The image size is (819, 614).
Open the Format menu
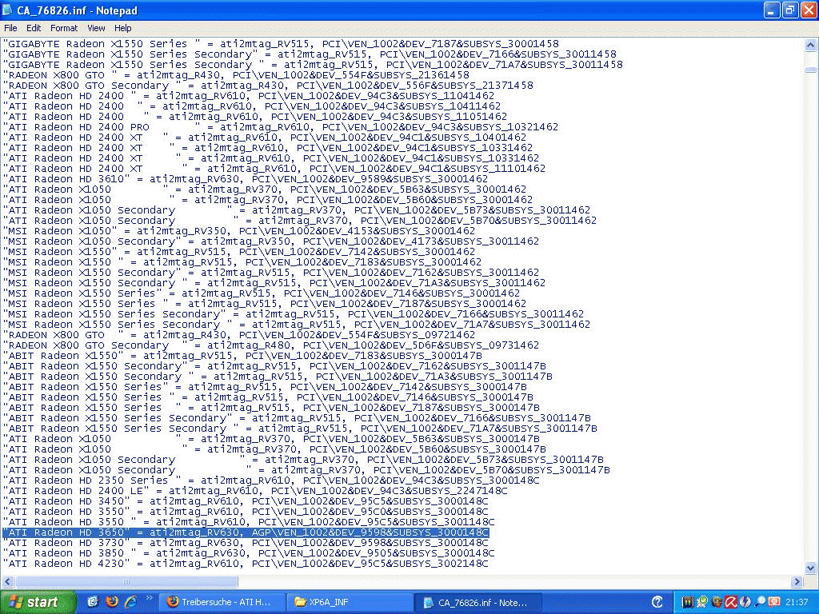pos(64,28)
